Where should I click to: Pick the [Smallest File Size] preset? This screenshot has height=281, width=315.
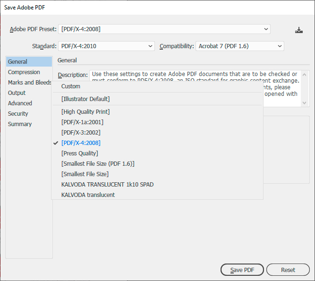[157, 174]
